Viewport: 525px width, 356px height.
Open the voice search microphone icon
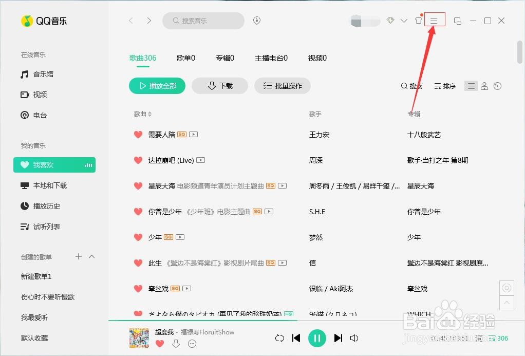[256, 21]
